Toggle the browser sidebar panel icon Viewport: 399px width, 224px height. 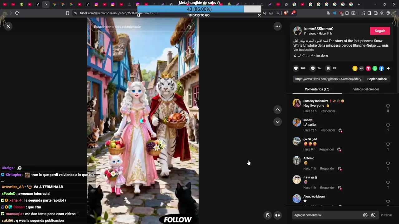[x=369, y=13]
